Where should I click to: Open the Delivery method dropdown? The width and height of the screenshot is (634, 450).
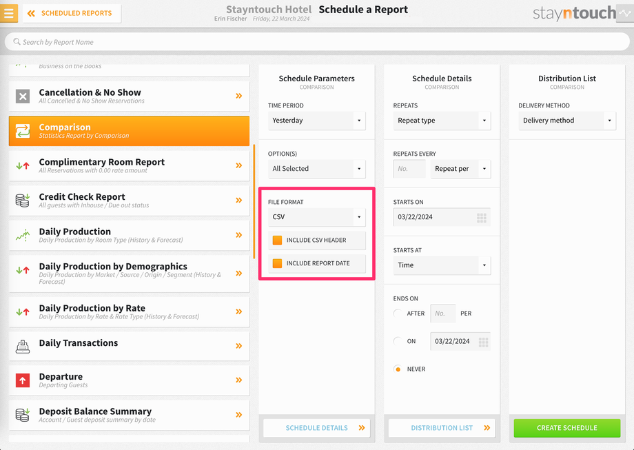coord(567,121)
